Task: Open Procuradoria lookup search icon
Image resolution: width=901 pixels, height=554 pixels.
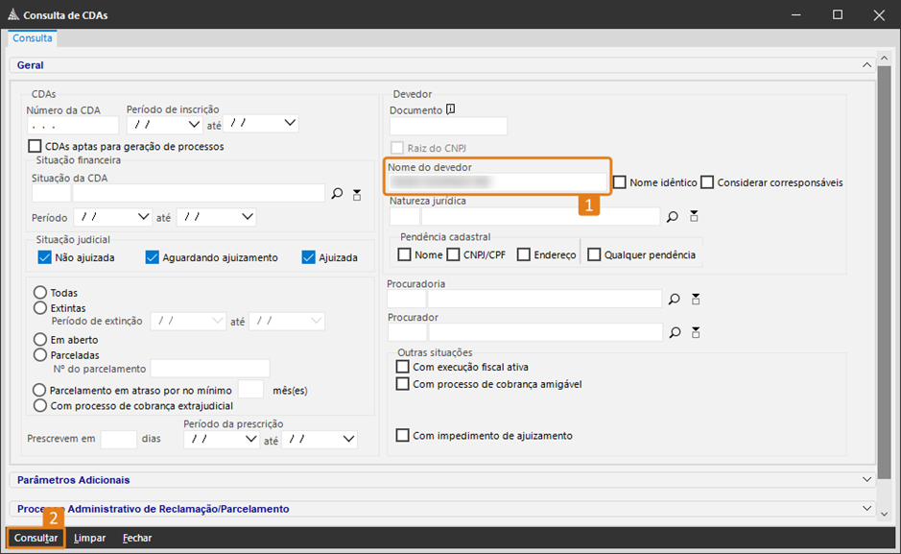Action: point(675,300)
